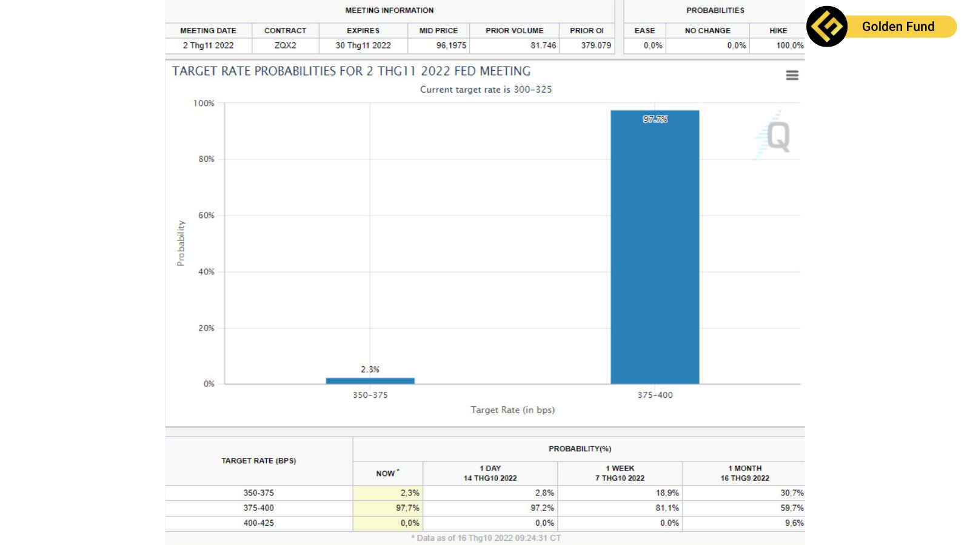Click the NOW column header
This screenshot has width=970, height=545.
pos(387,473)
